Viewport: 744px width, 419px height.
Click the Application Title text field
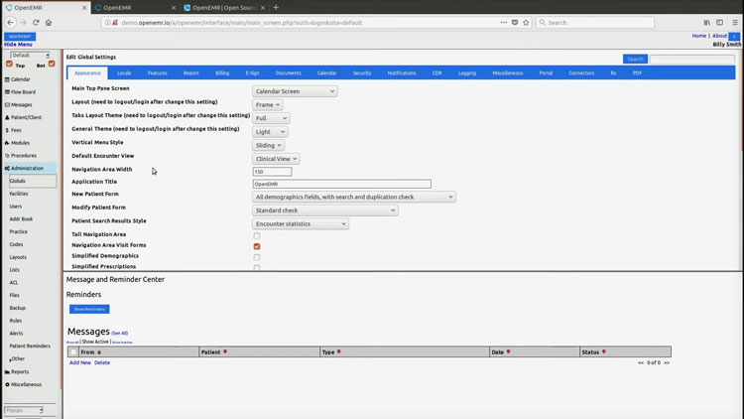(x=342, y=184)
